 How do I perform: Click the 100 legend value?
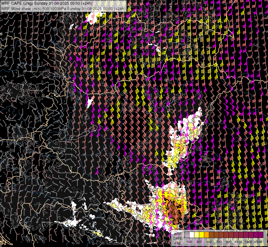(x=189, y=242)
